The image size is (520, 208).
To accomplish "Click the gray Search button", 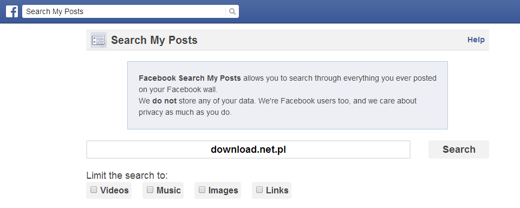I will [x=459, y=149].
